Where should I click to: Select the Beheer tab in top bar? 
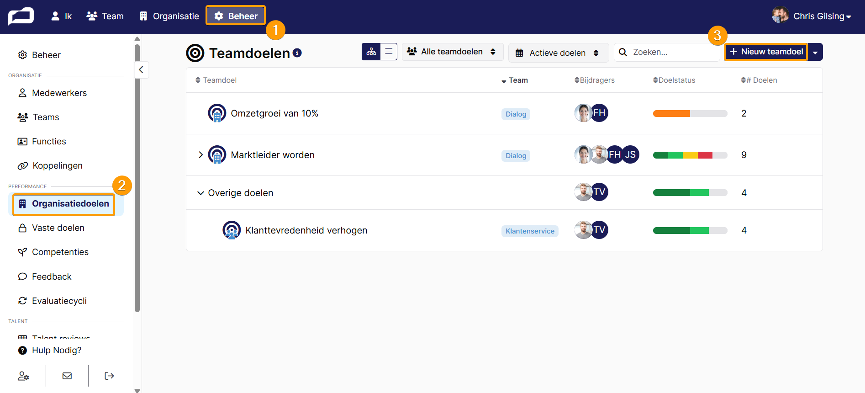click(236, 16)
